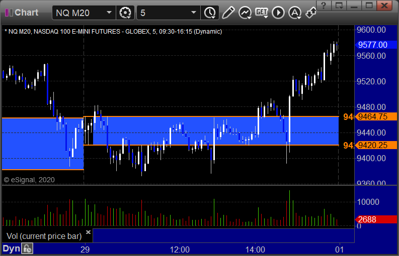Click the question mark help button
The height and width of the screenshot is (256, 399).
click(x=324, y=6)
